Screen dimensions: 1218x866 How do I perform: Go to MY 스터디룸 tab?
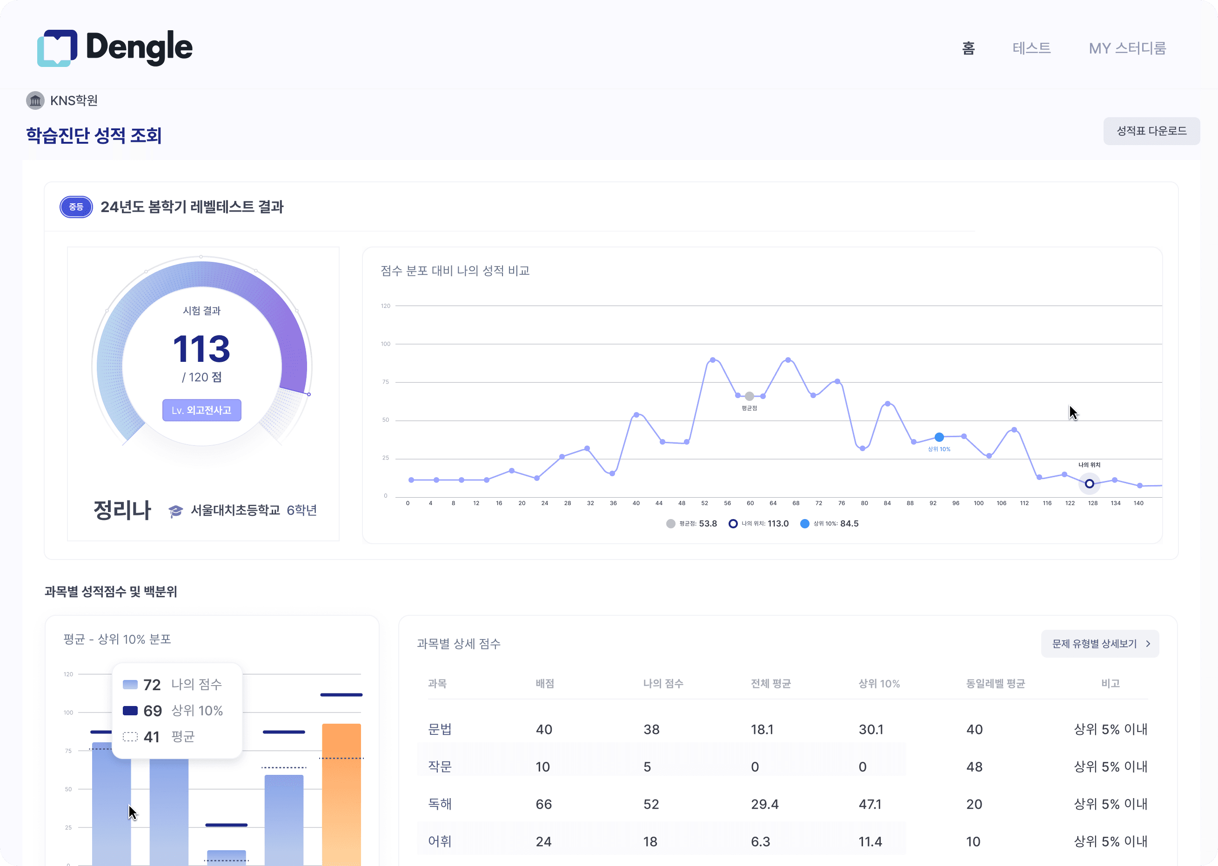(1127, 48)
